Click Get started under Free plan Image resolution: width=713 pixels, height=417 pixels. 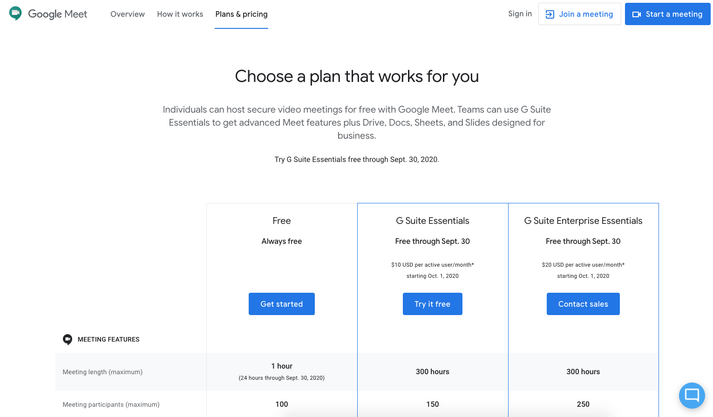click(x=282, y=304)
